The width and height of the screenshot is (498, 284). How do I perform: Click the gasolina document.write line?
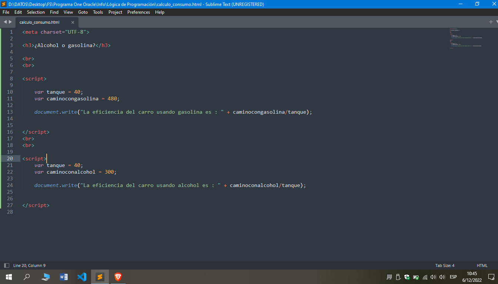pyautogui.click(x=173, y=112)
